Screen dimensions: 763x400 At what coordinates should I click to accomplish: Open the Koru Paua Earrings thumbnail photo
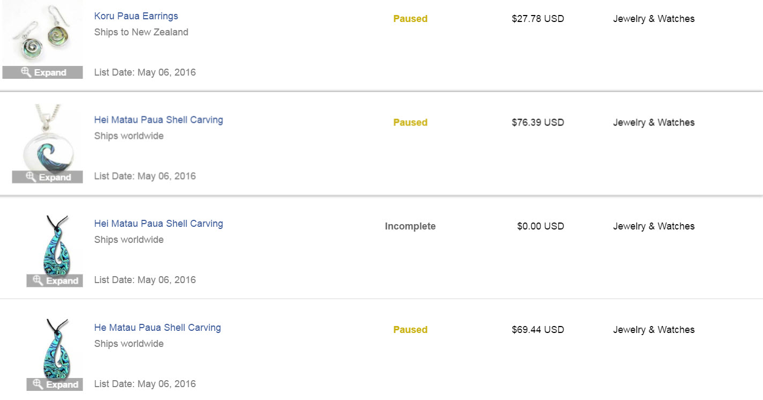point(43,33)
